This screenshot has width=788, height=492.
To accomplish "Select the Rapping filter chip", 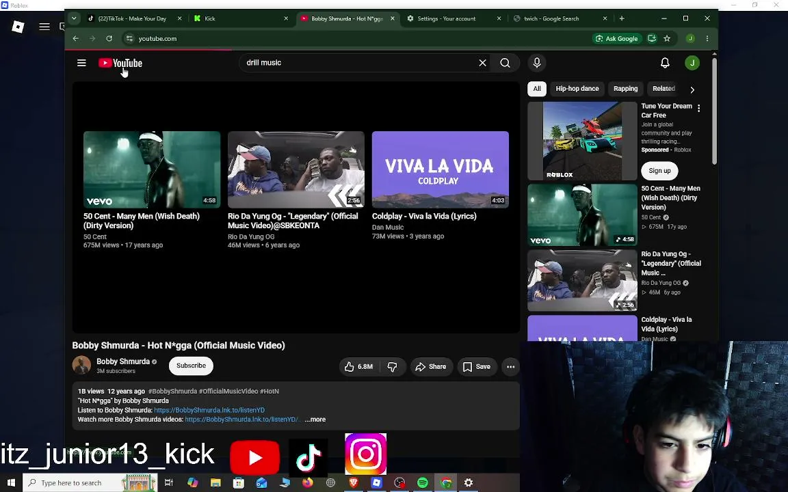I will pos(625,88).
